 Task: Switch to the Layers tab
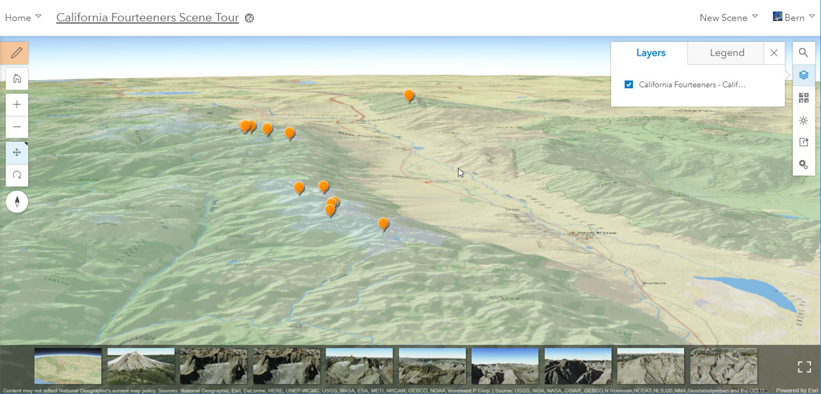[651, 53]
